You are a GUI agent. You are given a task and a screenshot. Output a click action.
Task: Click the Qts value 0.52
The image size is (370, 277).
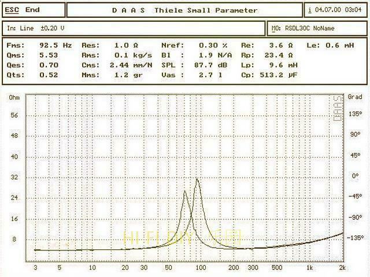click(x=49, y=75)
